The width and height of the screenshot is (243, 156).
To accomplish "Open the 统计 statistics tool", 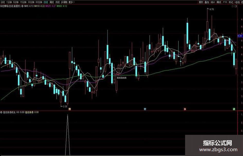I will (x=213, y=2).
